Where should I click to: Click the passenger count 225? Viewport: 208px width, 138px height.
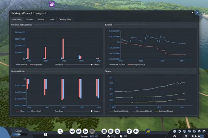(113, 136)
